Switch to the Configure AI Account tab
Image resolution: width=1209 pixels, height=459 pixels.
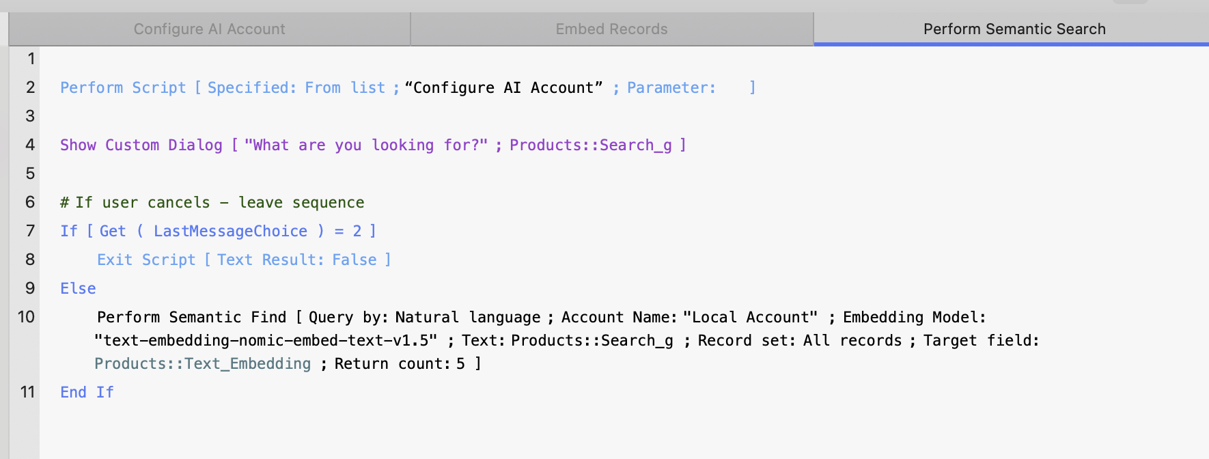point(209,29)
